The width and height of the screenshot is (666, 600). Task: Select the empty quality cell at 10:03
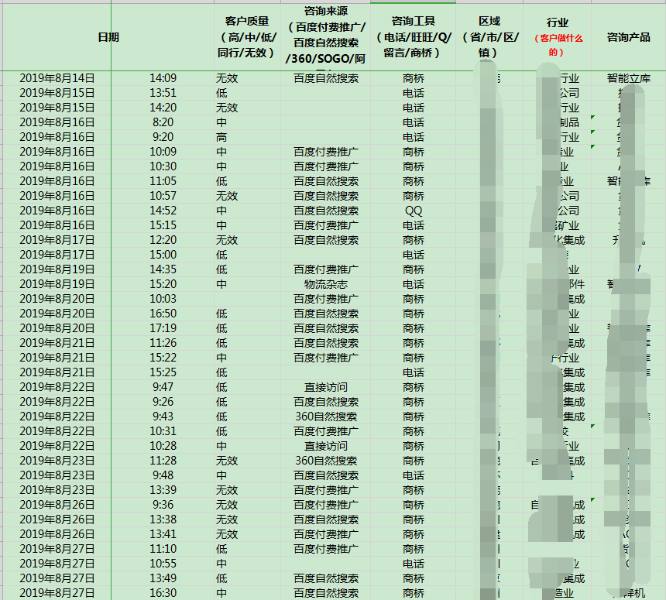(x=247, y=299)
